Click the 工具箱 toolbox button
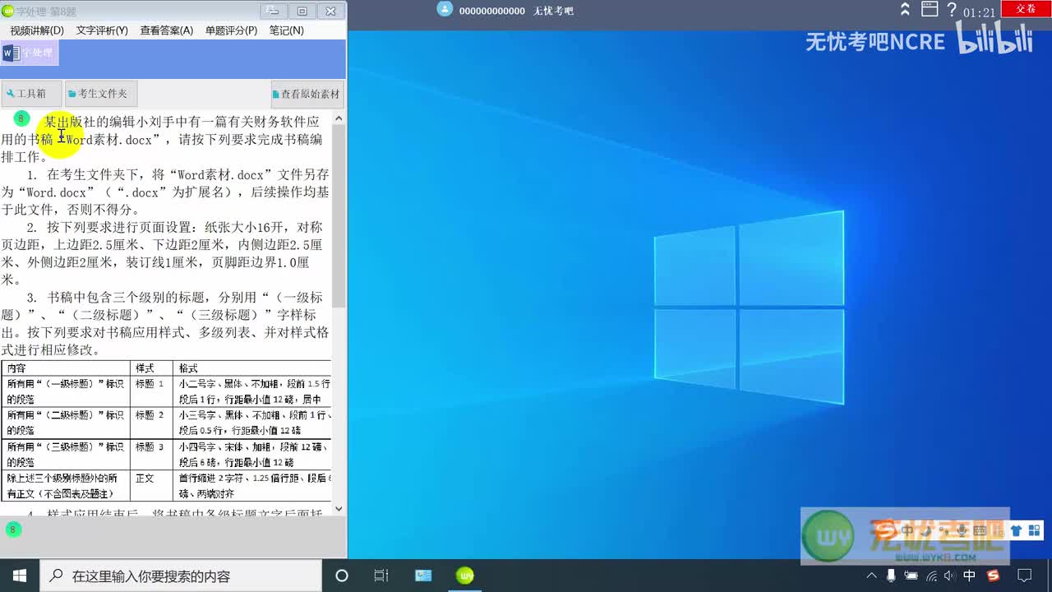Viewport: 1052px width, 592px height. tap(31, 94)
